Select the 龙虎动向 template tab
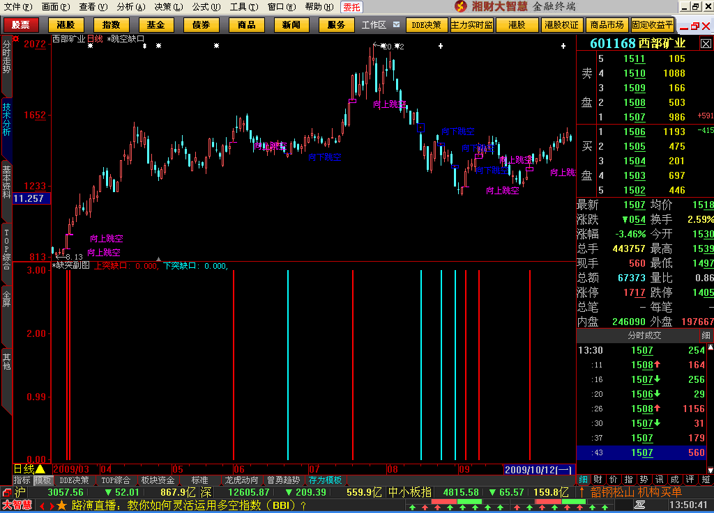The image size is (714, 513). point(241,480)
